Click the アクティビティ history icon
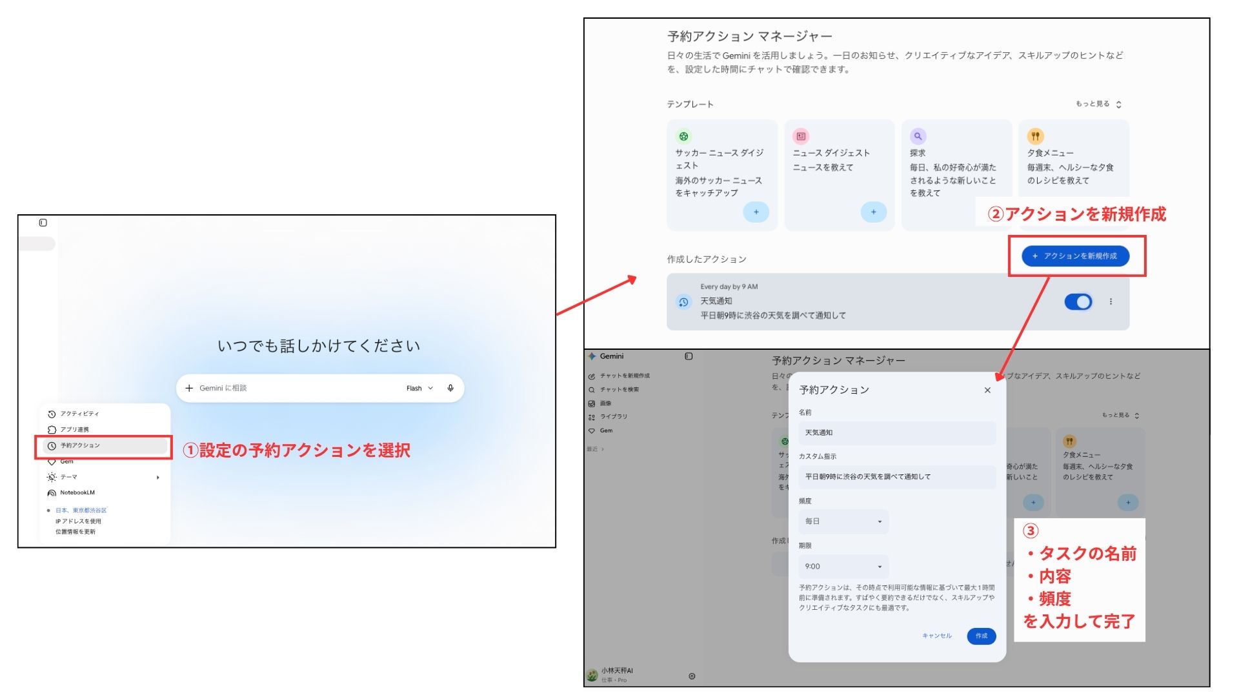This screenshot has width=1239, height=697. point(52,414)
